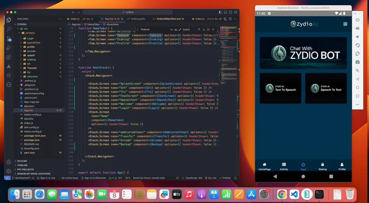Tap the Text To Speech card

click(x=281, y=88)
